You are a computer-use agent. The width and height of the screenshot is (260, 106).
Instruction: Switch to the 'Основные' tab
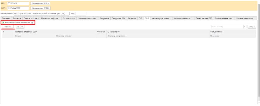click(x=6, y=18)
